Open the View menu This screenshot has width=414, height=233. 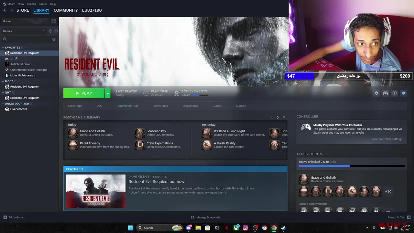tap(21, 4)
